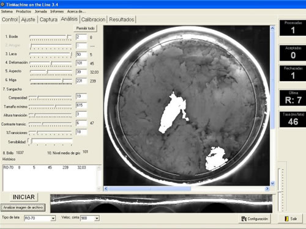Screen dimensions: 306x229
Task: Open the Informes menu
Action: pyautogui.click(x=57, y=12)
